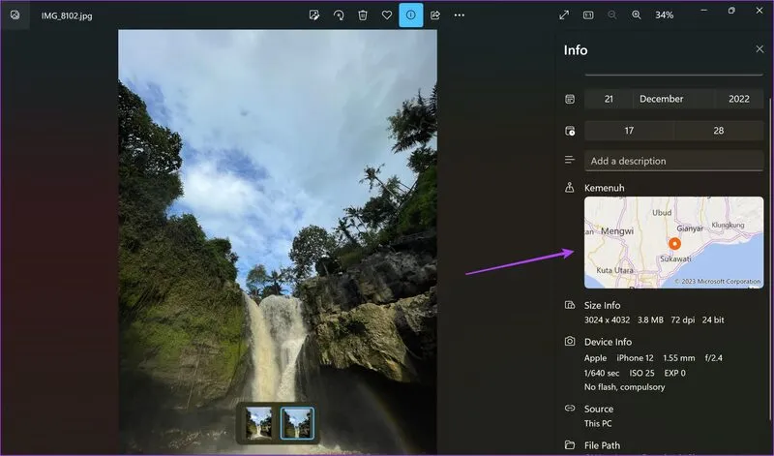
Task: Rotate the photo with the rotate icon
Action: click(x=339, y=15)
